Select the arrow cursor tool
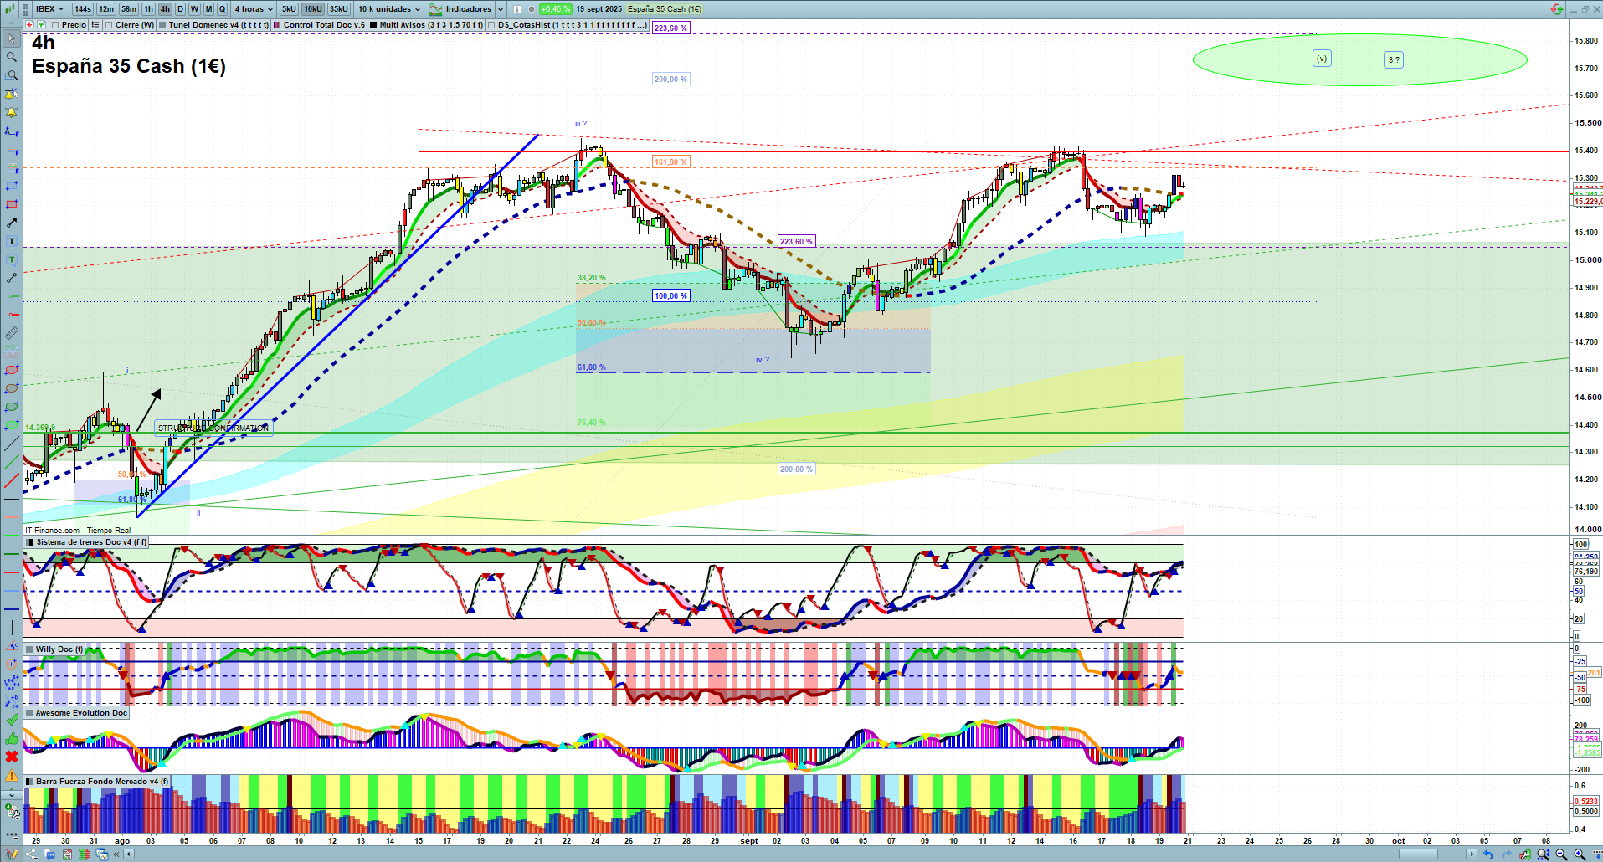This screenshot has width=1603, height=862. pyautogui.click(x=12, y=38)
